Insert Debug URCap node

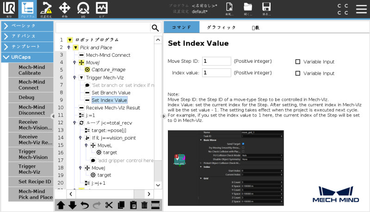pos(31,97)
